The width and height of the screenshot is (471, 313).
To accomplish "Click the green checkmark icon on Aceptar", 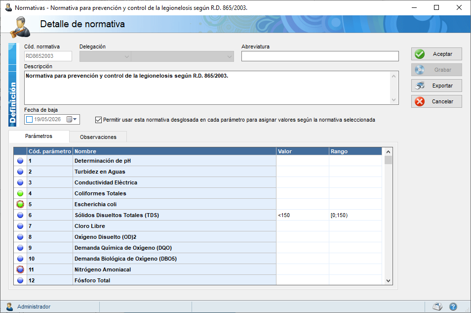I will [x=420, y=54].
